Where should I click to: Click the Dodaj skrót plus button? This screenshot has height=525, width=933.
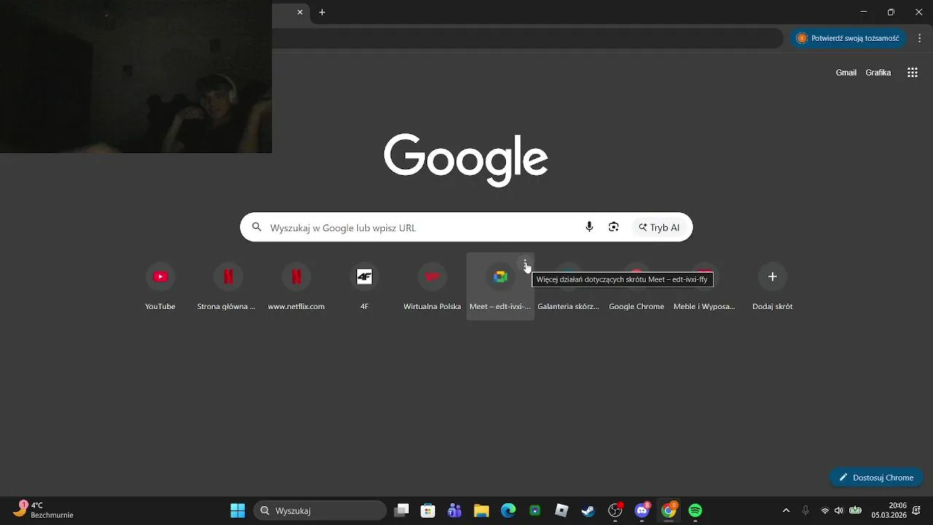pos(773,277)
